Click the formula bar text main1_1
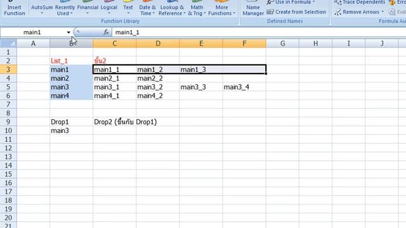406x228 pixels. coord(127,32)
